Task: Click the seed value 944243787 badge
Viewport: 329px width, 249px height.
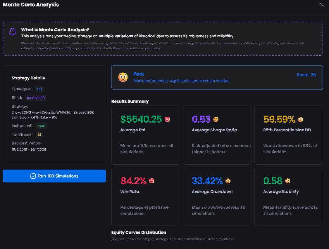Action: coord(36,98)
